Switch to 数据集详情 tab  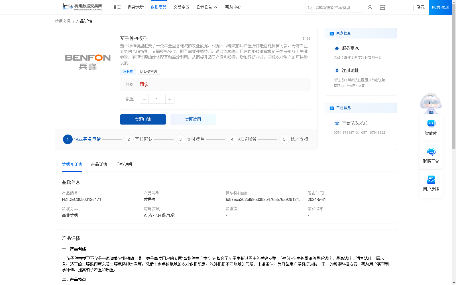tap(72, 164)
